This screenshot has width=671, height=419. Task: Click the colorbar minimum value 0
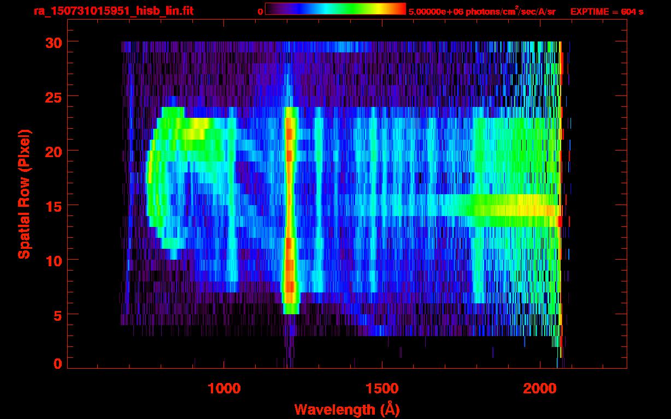pyautogui.click(x=260, y=11)
